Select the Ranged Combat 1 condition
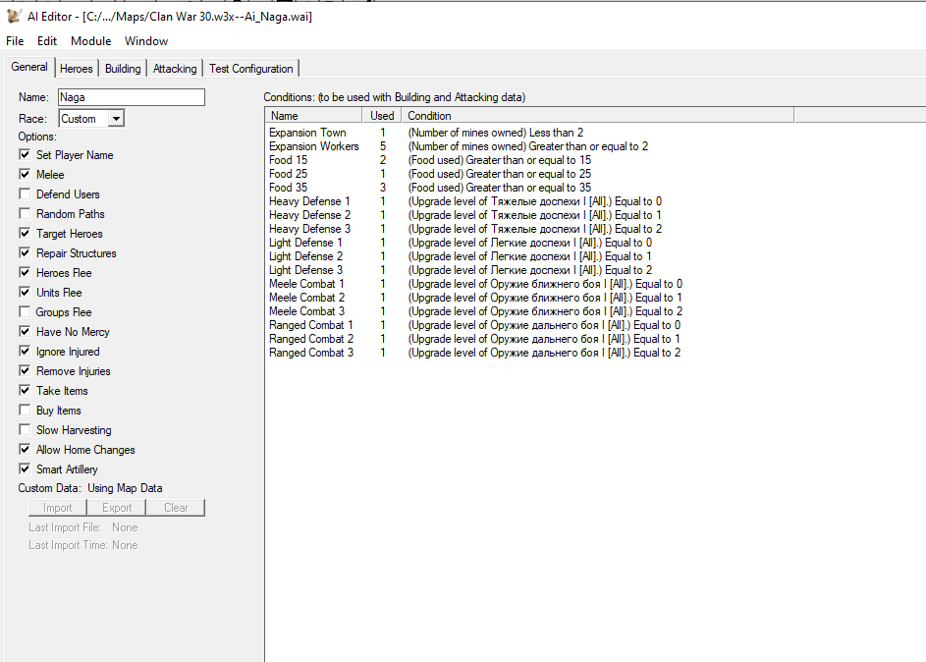This screenshot has height=662, width=926. [310, 325]
